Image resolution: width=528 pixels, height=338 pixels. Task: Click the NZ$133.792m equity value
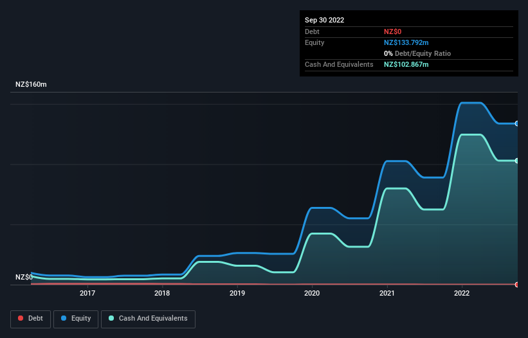[x=406, y=42]
